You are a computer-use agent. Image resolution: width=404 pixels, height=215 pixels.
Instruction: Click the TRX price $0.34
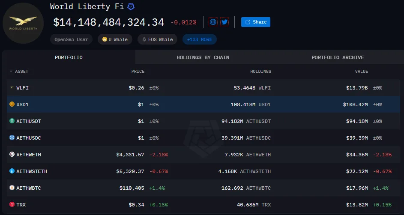pyautogui.click(x=136, y=205)
